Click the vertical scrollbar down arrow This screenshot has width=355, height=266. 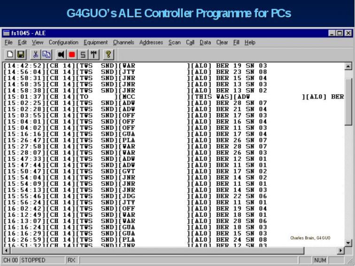348,243
